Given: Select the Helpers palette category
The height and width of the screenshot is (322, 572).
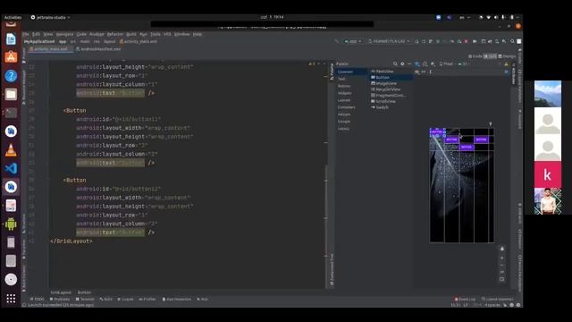Looking at the screenshot, I should [x=344, y=114].
